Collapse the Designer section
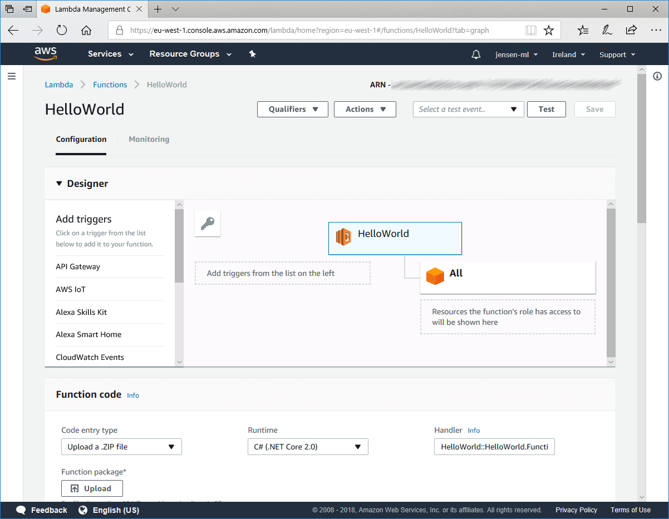 (60, 184)
